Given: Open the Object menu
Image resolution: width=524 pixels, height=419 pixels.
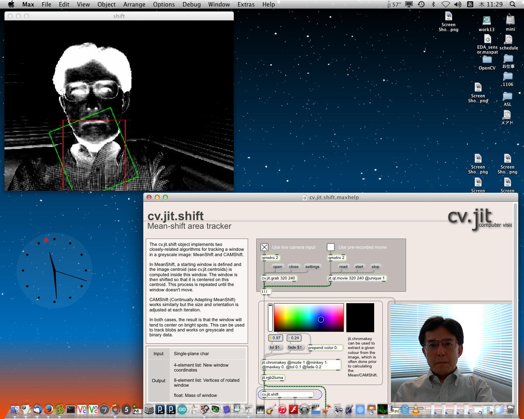Looking at the screenshot, I should [x=106, y=5].
